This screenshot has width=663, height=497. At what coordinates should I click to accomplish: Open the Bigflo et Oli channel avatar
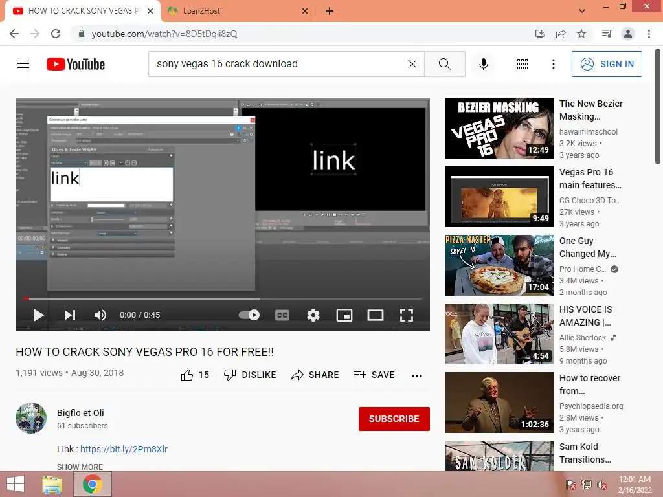pyautogui.click(x=31, y=418)
